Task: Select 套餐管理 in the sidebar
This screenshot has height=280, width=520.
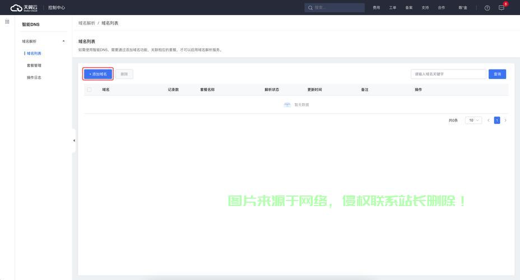Action: coord(34,66)
